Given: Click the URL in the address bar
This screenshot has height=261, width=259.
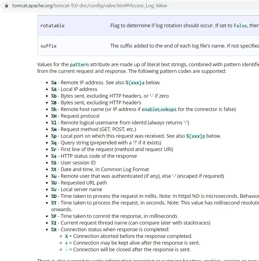Looking at the screenshot, I should pyautogui.click(x=89, y=6).
